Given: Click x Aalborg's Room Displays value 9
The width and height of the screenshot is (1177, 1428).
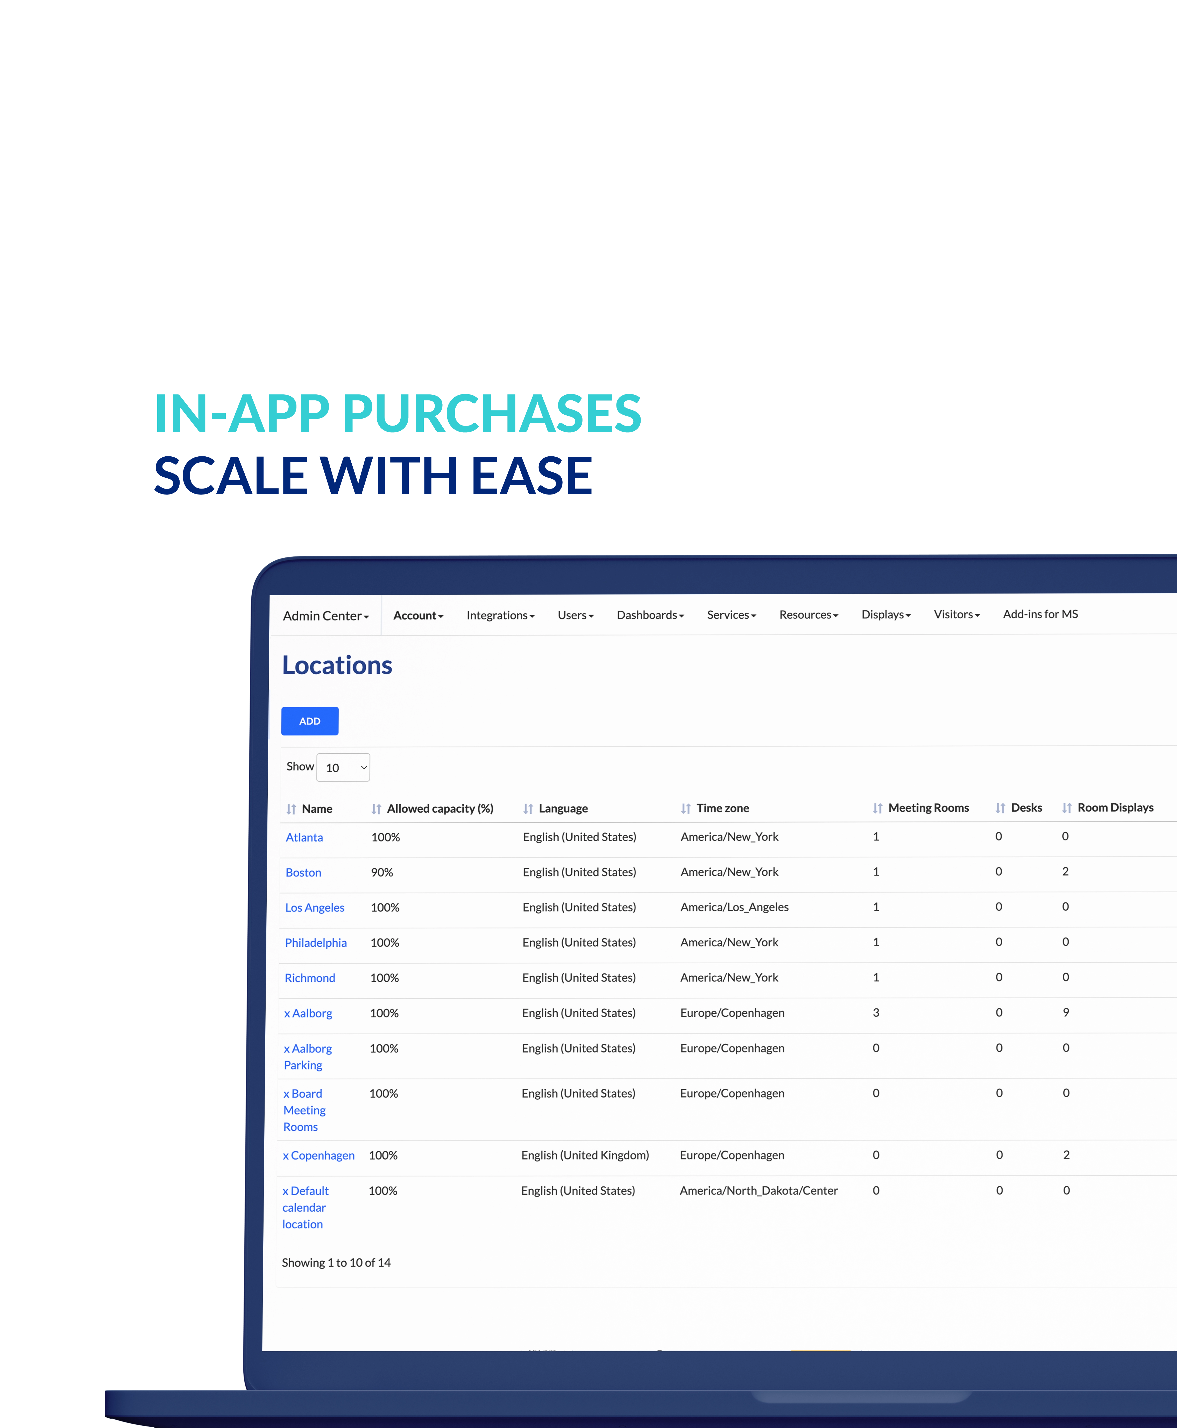Looking at the screenshot, I should click(1066, 1012).
